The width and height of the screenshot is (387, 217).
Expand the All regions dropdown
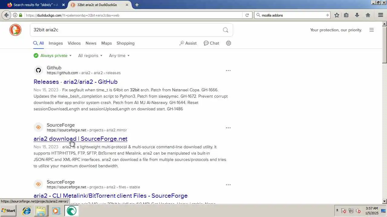90,55
